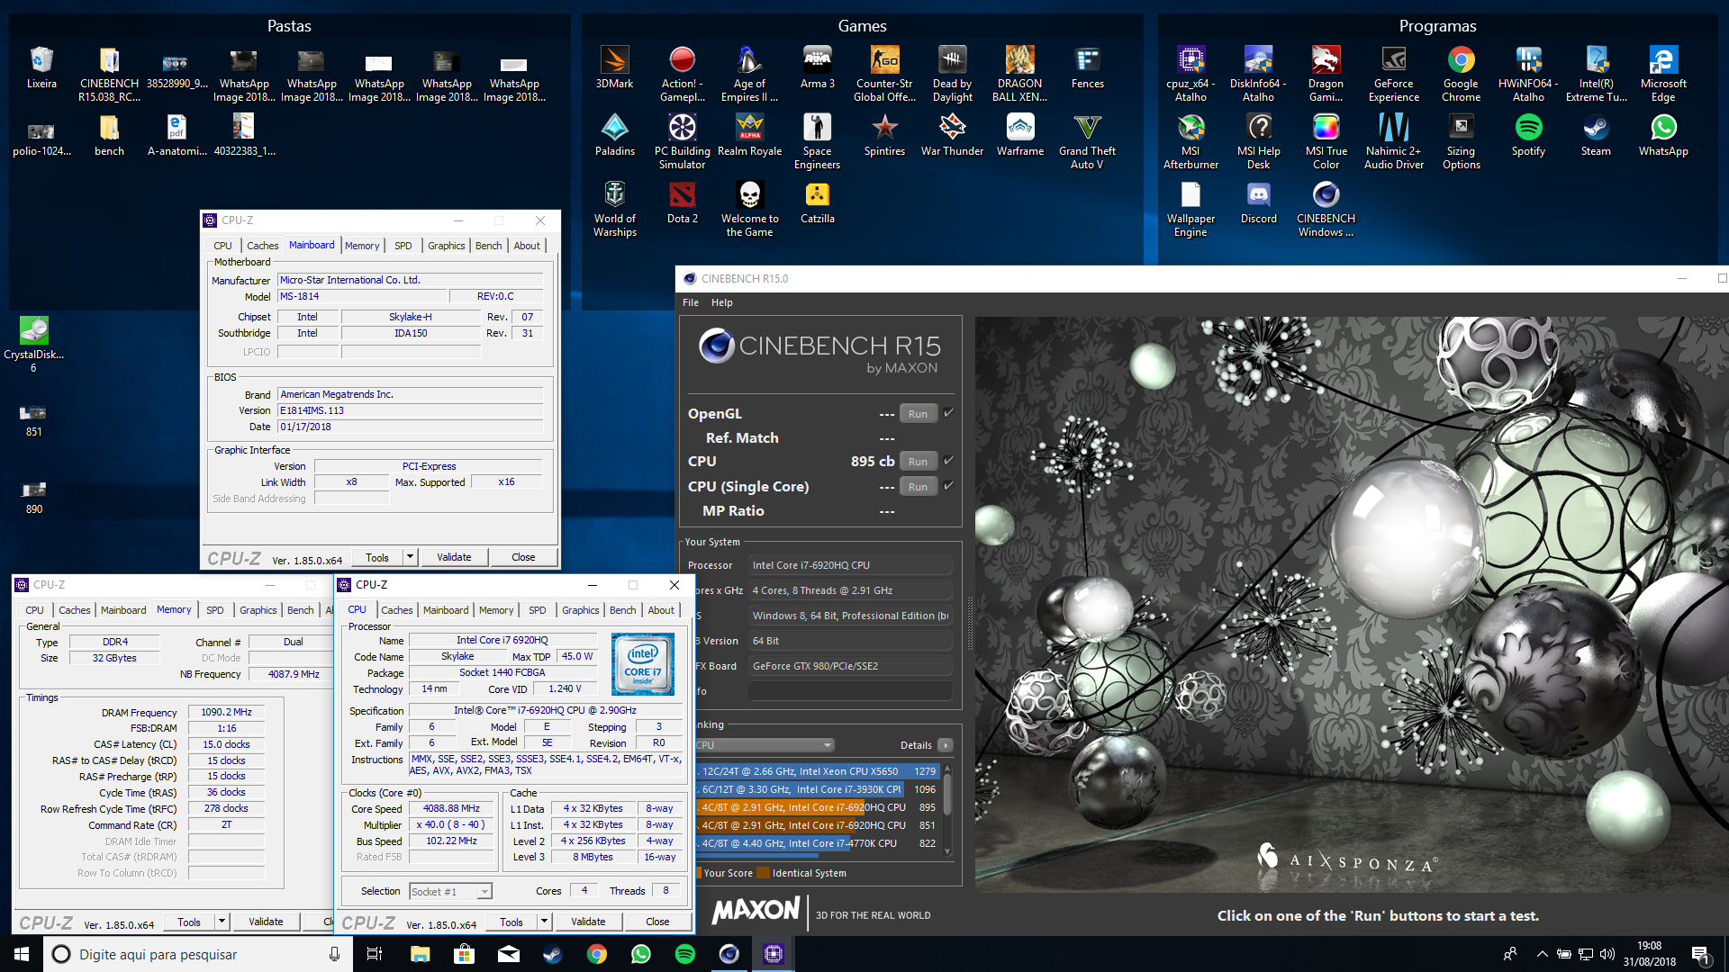Select Xeon X5650 1279 ranking entry

[x=818, y=771]
